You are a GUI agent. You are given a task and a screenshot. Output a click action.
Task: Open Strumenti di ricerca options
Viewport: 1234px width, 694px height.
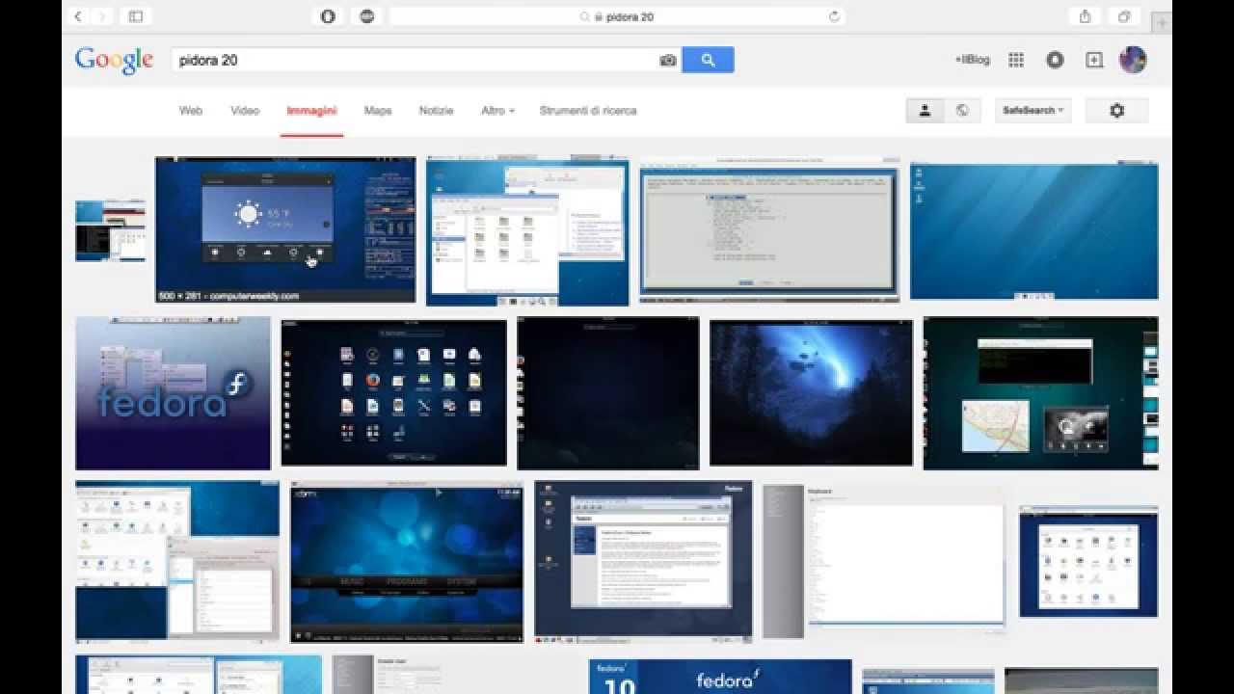click(x=588, y=111)
